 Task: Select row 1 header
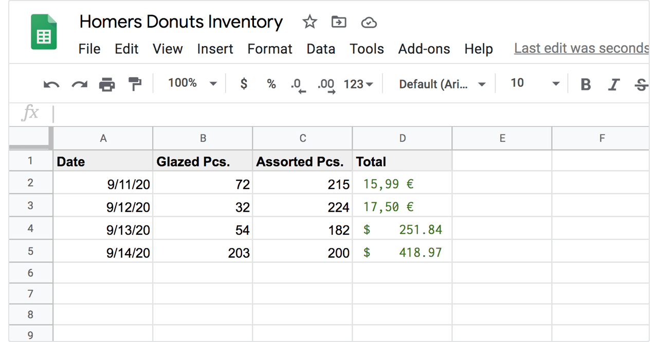coord(31,161)
